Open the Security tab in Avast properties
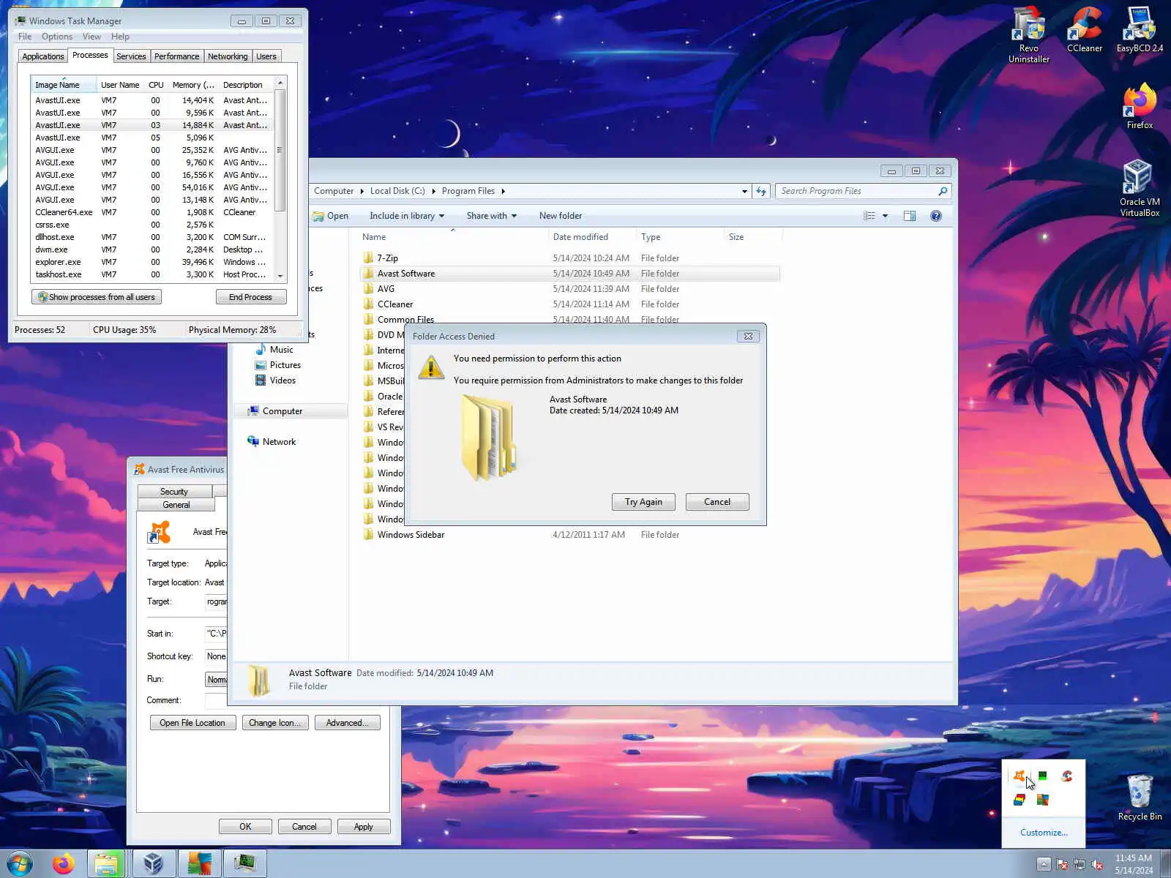The image size is (1171, 878). (174, 492)
